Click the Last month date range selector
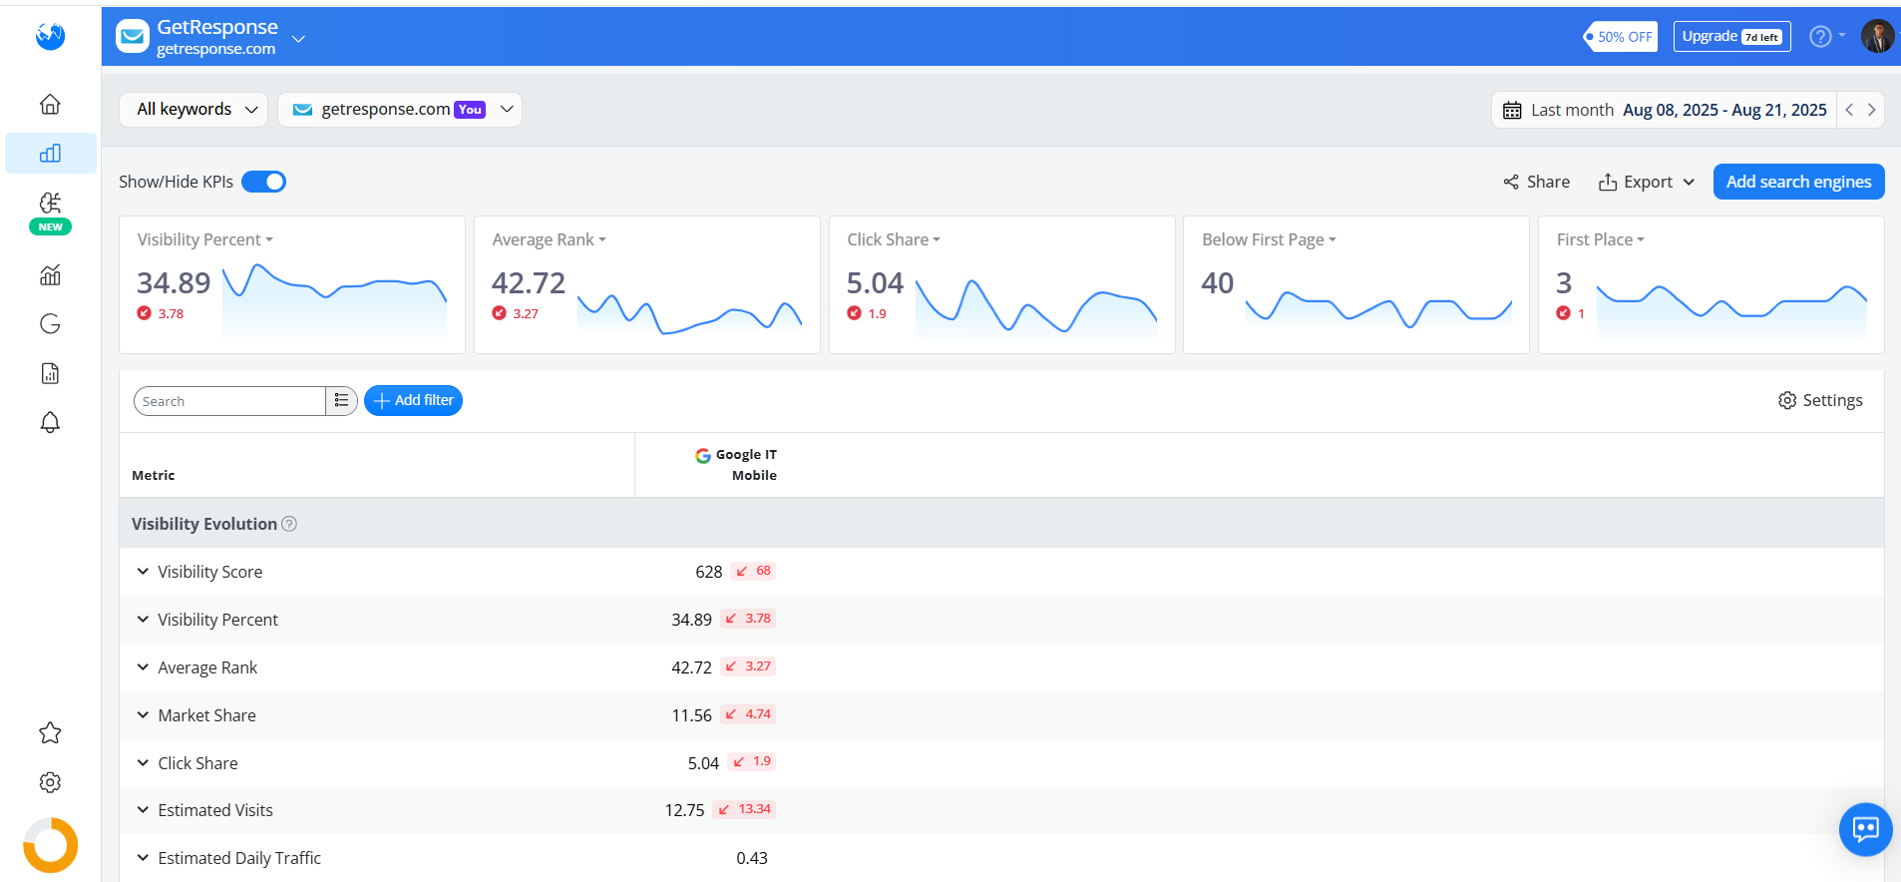Screen dimensions: 1901x882 pyautogui.click(x=1664, y=110)
